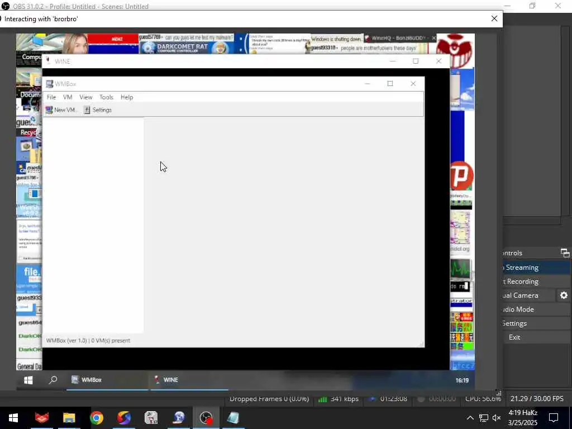Click the WINE window title icon
572x429 pixels.
(48, 61)
